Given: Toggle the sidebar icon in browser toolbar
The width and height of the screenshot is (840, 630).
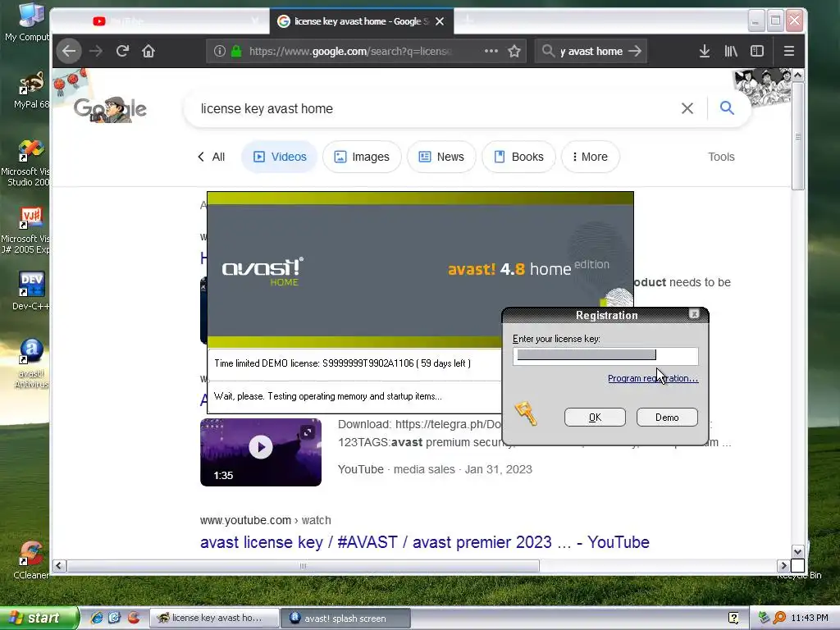Looking at the screenshot, I should click(x=757, y=52).
